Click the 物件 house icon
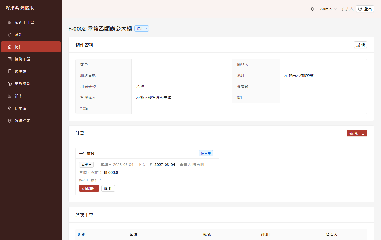The image size is (381, 240). (10, 47)
